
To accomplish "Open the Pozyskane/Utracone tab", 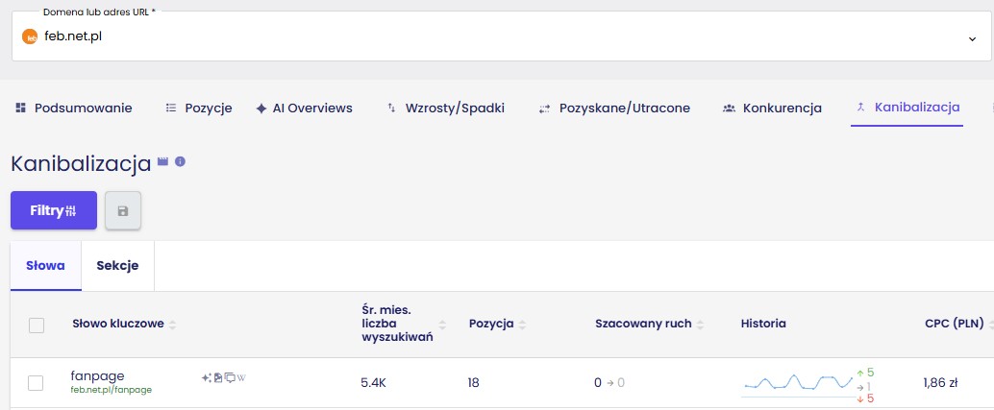I will coord(613,109).
